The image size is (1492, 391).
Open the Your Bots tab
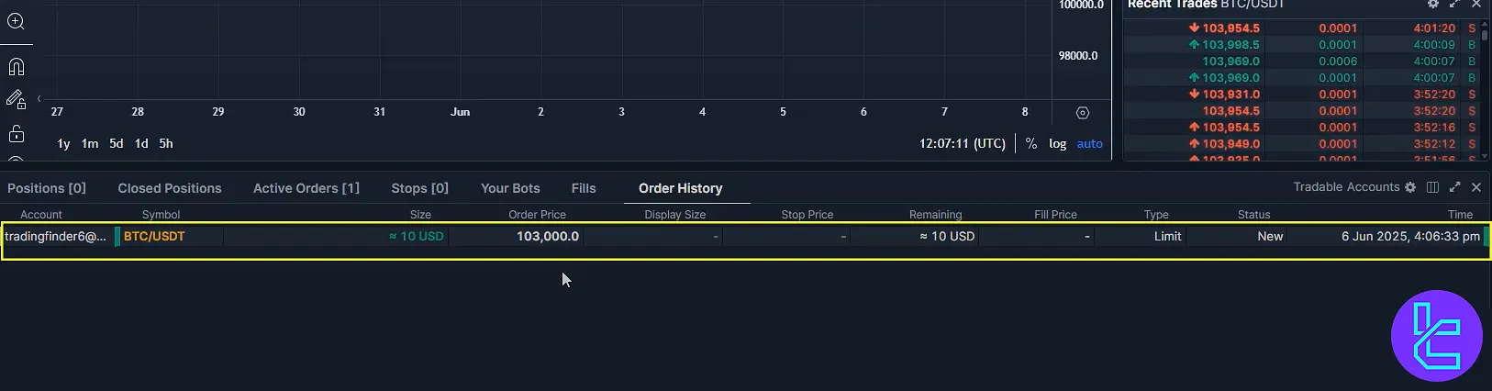[x=510, y=188]
